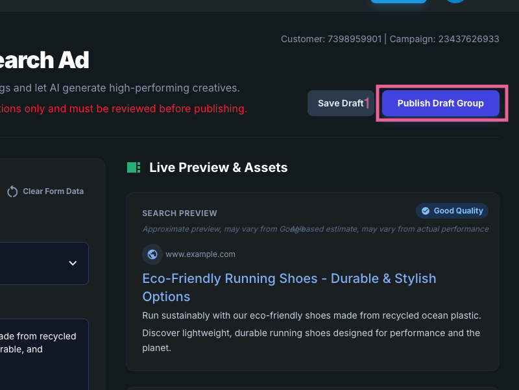The width and height of the screenshot is (519, 390).
Task: Publish the draft group
Action: click(x=441, y=103)
